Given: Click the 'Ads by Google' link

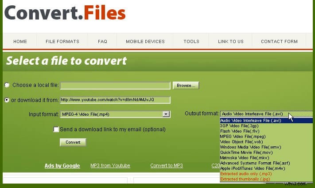Looking at the screenshot, I should [62, 166].
